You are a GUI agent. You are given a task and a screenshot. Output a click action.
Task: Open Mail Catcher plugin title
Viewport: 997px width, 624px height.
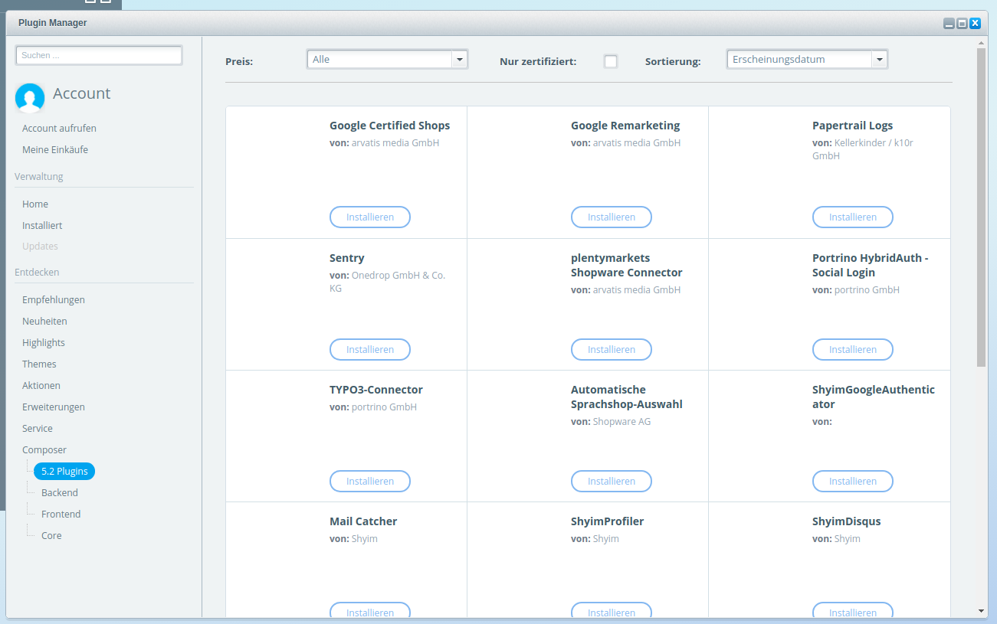pos(363,521)
